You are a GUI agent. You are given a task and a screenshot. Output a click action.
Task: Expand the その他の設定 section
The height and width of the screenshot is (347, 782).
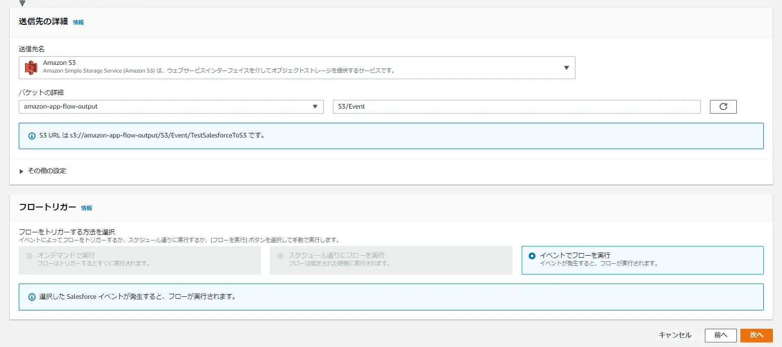(x=43, y=171)
